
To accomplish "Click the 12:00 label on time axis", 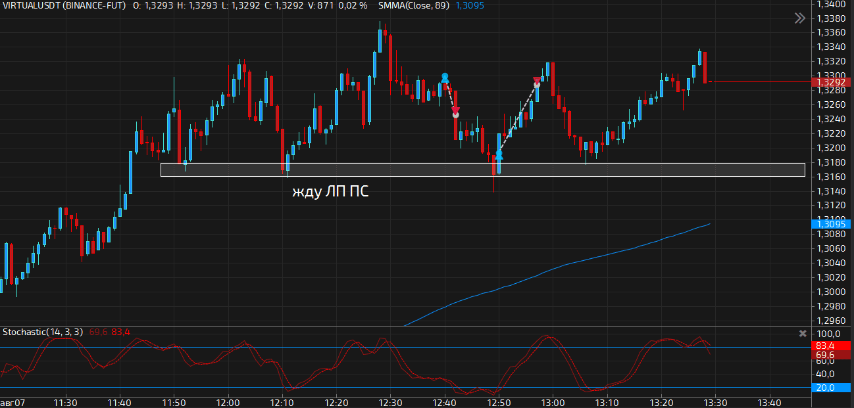I will [x=228, y=402].
